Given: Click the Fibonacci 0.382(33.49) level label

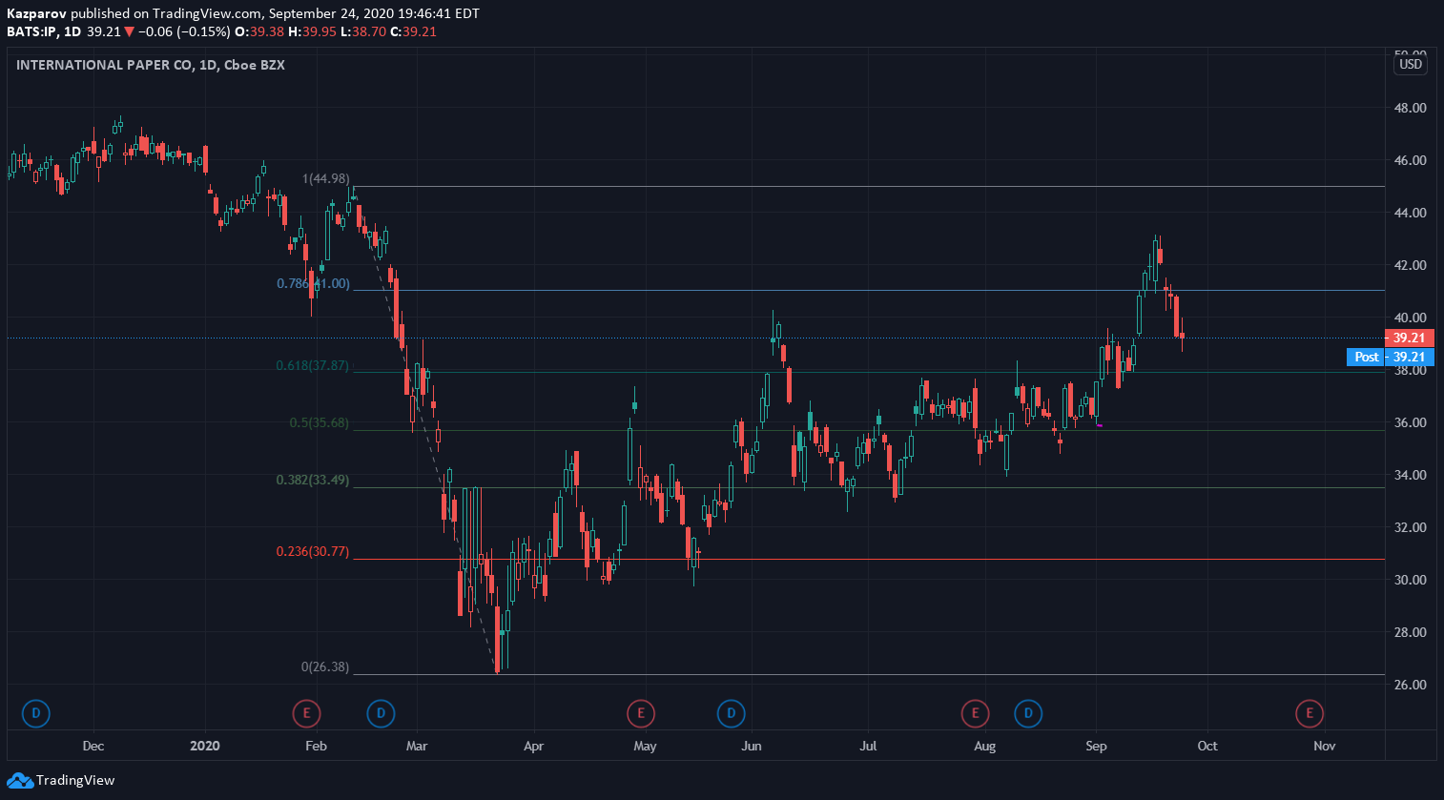Looking at the screenshot, I should click(x=313, y=481).
